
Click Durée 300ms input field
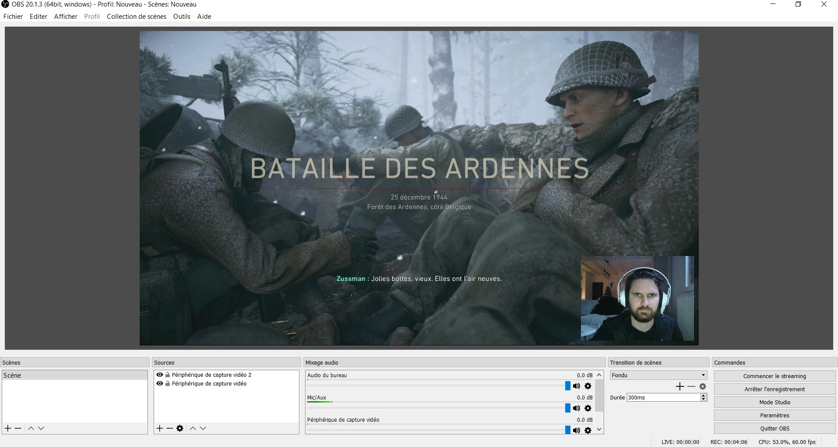pos(663,397)
